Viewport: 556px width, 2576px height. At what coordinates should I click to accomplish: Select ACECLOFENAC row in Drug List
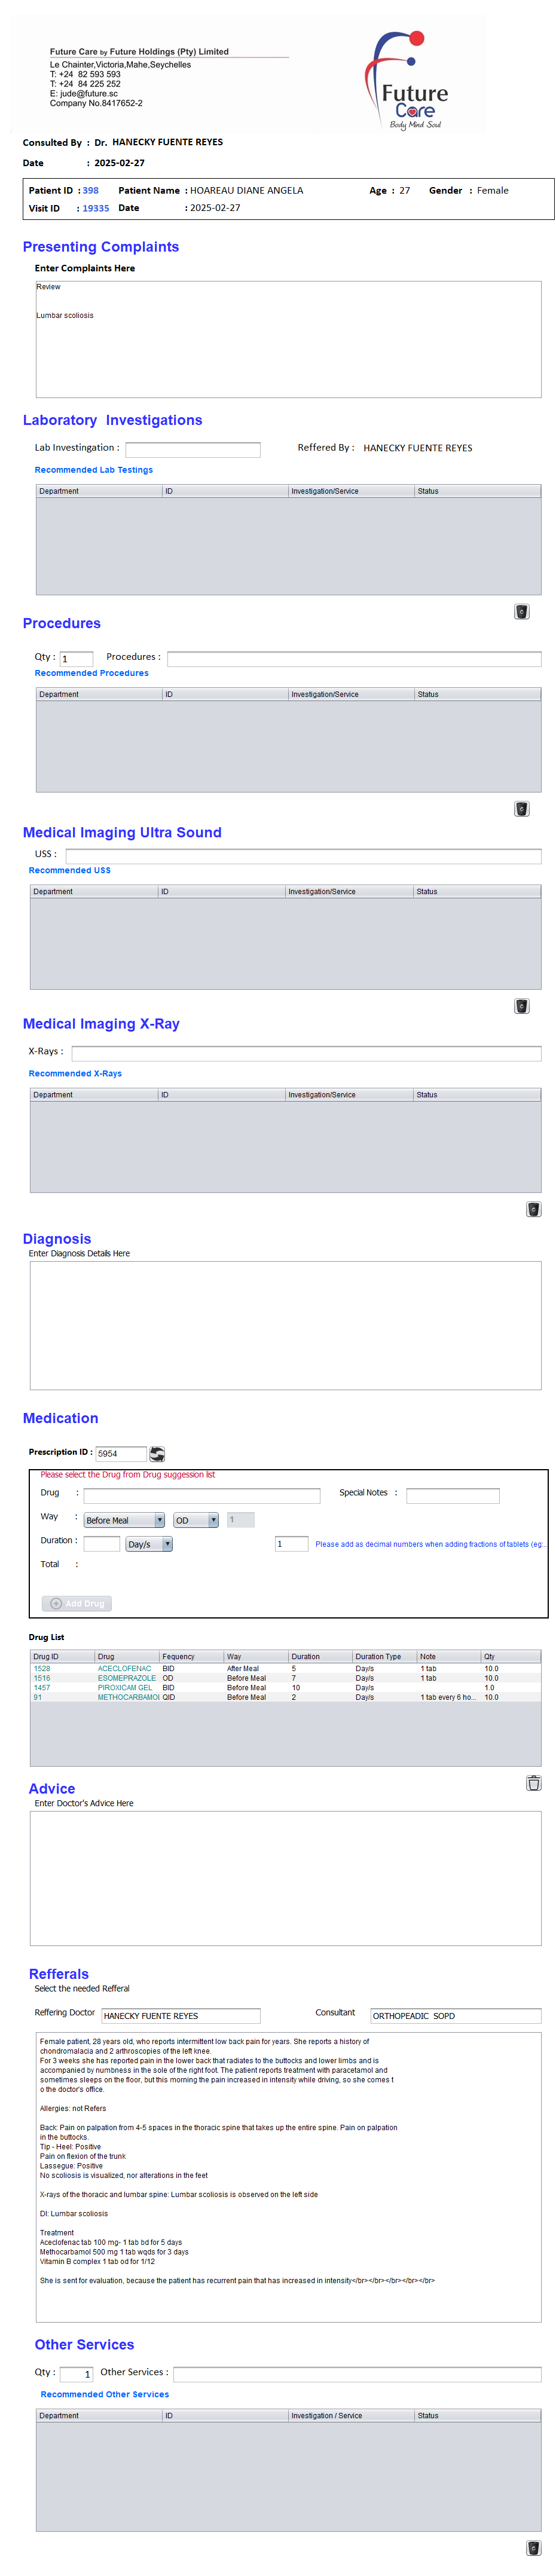(x=124, y=1668)
